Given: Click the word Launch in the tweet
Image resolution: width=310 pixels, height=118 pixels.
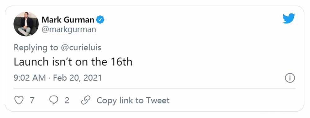Looking at the screenshot, I should pos(31,62).
